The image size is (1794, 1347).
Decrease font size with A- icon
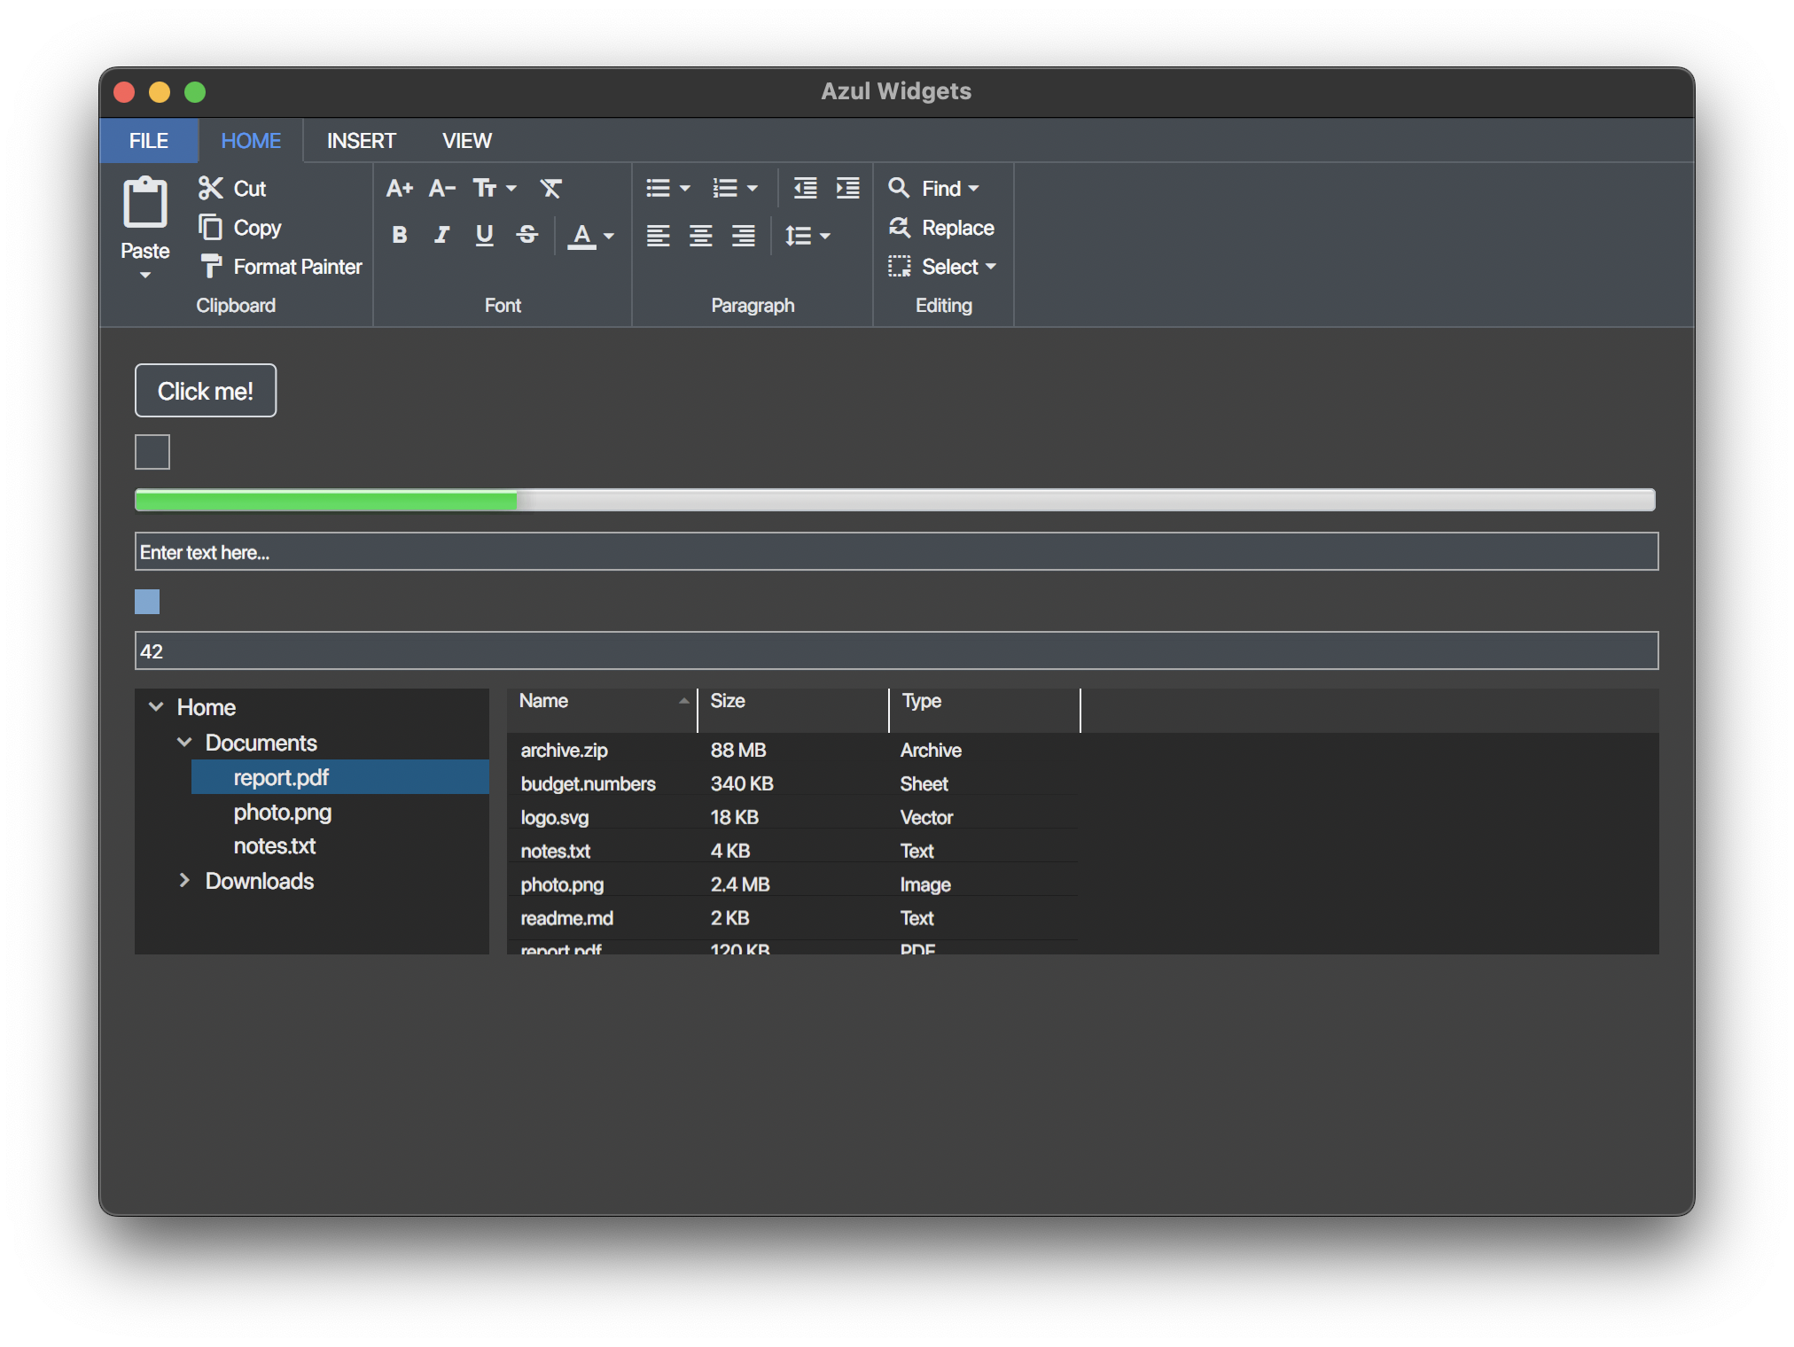click(x=442, y=188)
